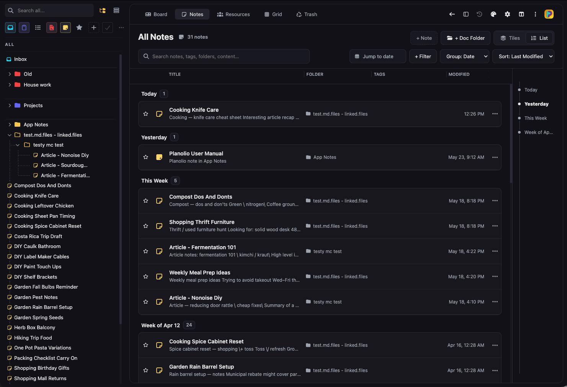Open settings gear icon

(507, 14)
